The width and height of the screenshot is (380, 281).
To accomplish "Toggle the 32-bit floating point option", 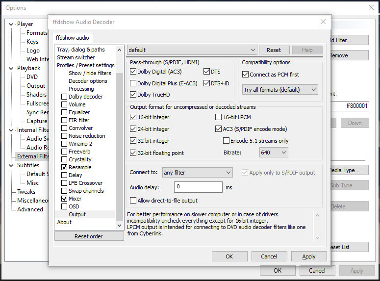I will point(133,153).
